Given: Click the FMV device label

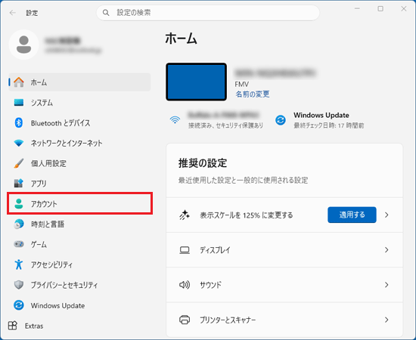Looking at the screenshot, I should (x=242, y=85).
